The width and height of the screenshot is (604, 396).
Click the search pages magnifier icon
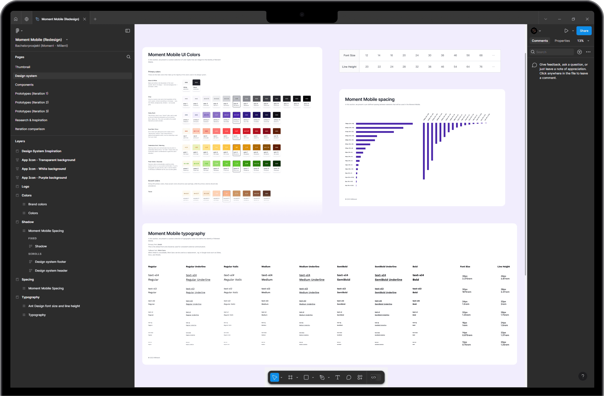128,57
